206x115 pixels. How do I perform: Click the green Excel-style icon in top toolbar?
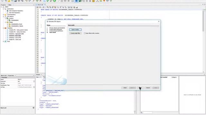coord(80,1)
